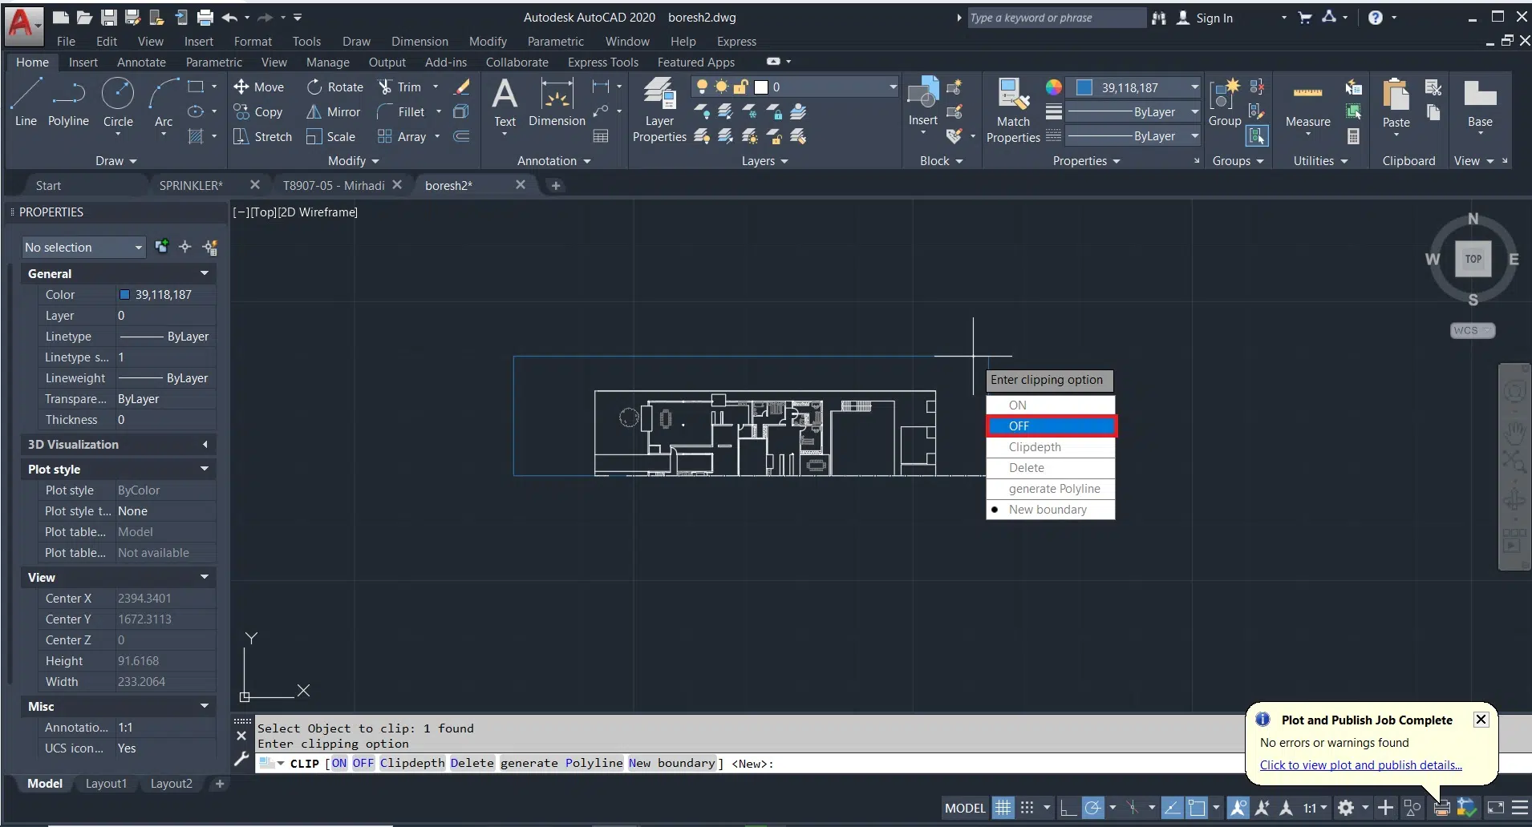The image size is (1532, 827).
Task: Switch to the Annotate ribbon tab
Action: [x=141, y=63]
